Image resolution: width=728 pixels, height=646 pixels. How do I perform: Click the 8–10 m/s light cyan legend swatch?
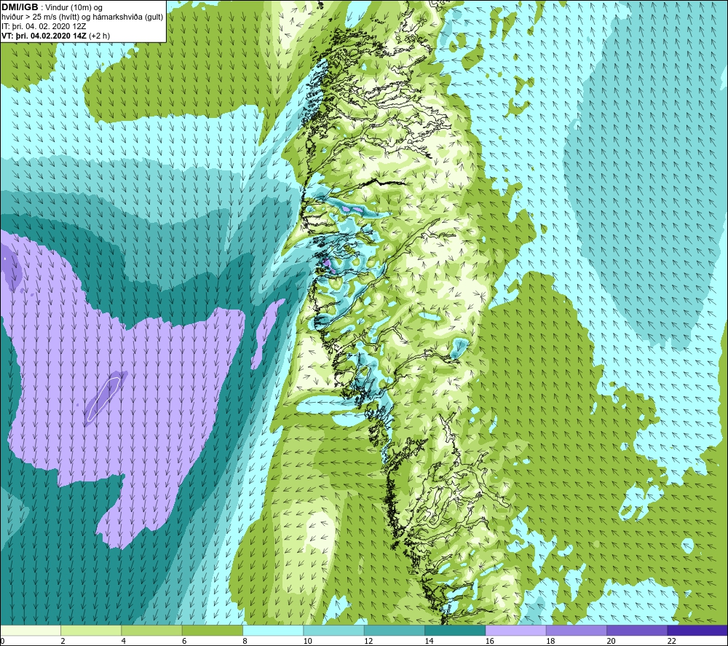pos(273,630)
